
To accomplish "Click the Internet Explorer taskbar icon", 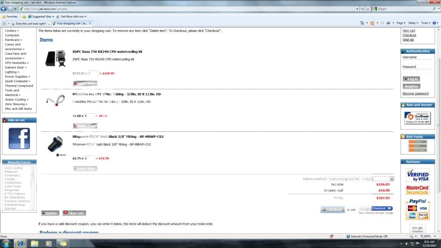I will (20, 244).
